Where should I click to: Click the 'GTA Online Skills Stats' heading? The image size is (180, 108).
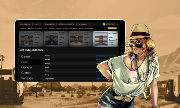[x=31, y=50]
